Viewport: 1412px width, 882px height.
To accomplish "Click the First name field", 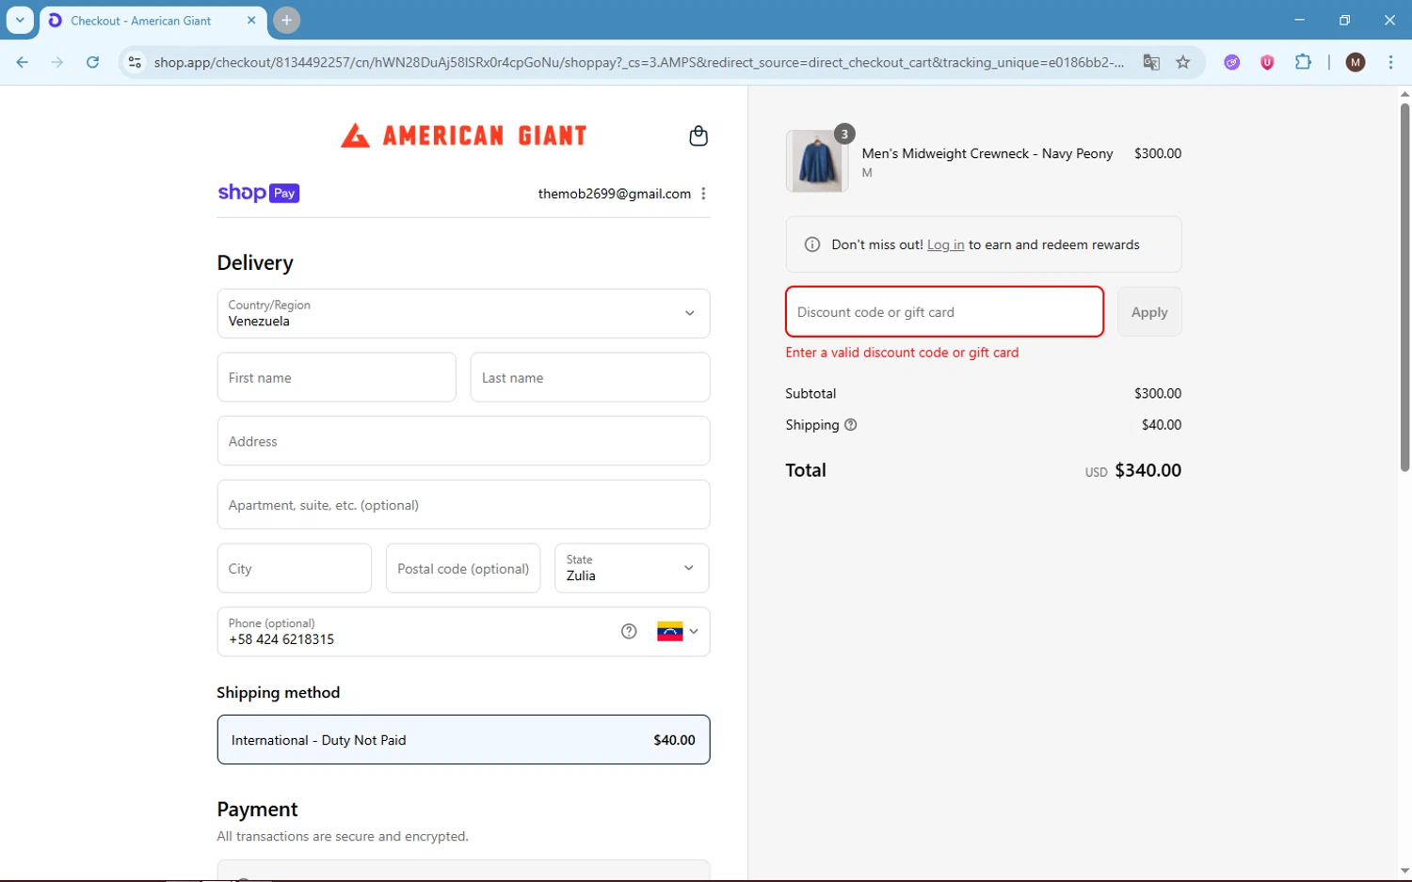I will pyautogui.click(x=336, y=377).
